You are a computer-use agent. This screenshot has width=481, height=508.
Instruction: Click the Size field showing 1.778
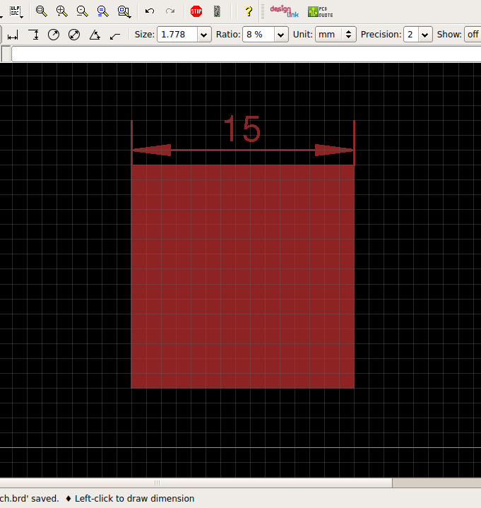coord(177,35)
